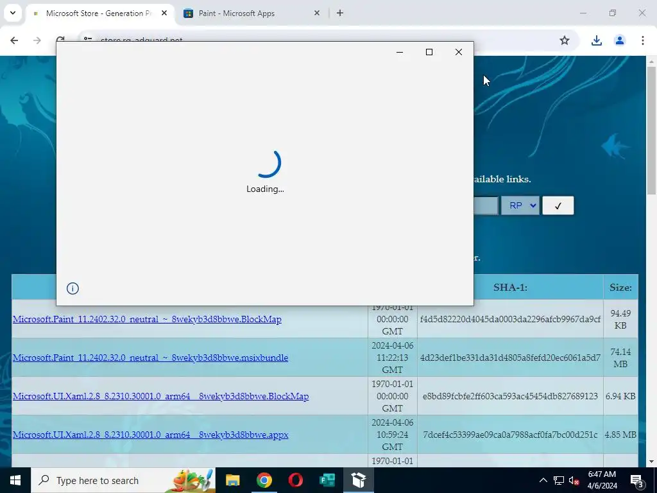
Task: Open Microsoft Forms taskbar icon
Action: pyautogui.click(x=327, y=480)
